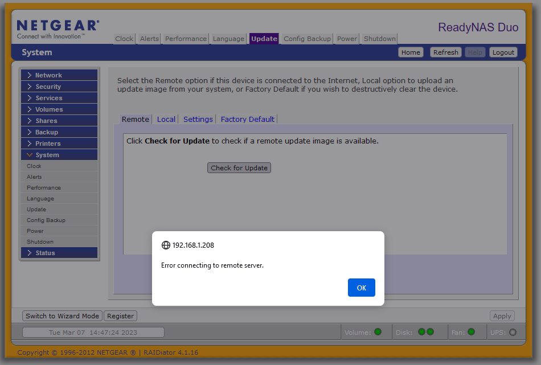Click the Fan status LED icon
The image size is (541, 365).
click(471, 332)
